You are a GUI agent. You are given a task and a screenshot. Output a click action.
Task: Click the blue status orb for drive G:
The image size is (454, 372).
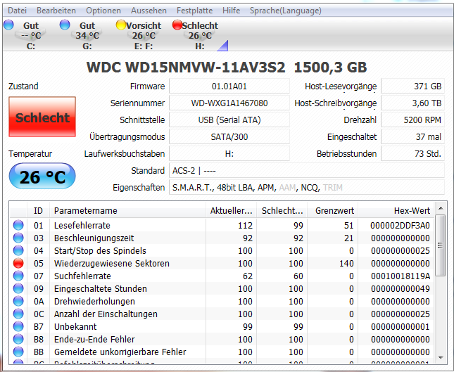click(65, 25)
